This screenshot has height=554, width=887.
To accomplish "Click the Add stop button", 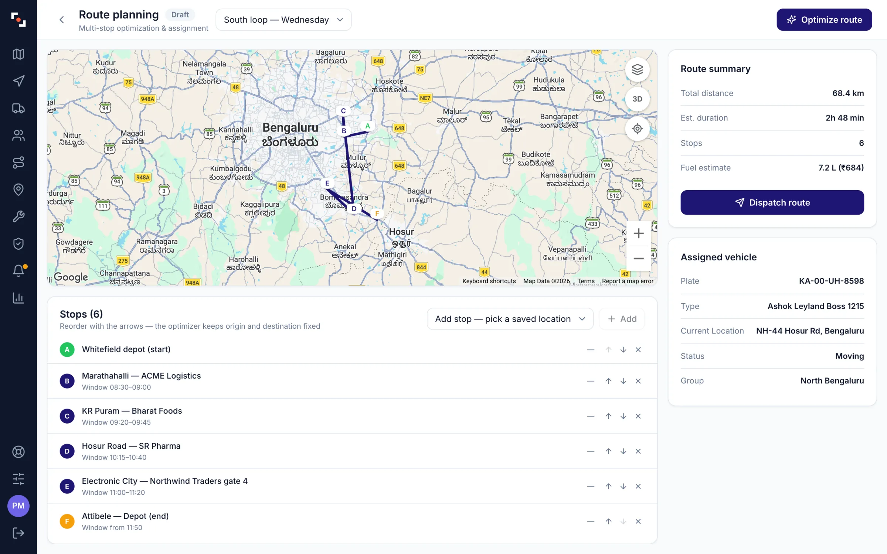I will pos(622,319).
